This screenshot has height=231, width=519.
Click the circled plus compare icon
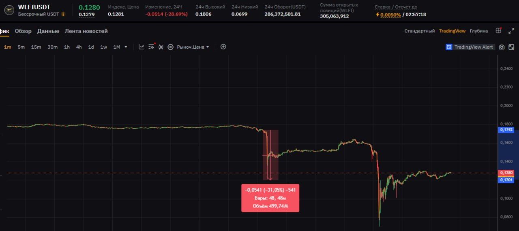pyautogui.click(x=223, y=47)
